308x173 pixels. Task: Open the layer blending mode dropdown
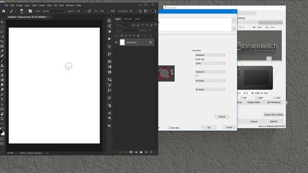pyautogui.click(x=126, y=30)
